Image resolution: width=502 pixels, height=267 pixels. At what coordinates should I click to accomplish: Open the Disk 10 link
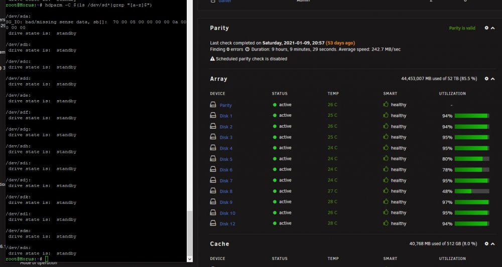point(227,213)
